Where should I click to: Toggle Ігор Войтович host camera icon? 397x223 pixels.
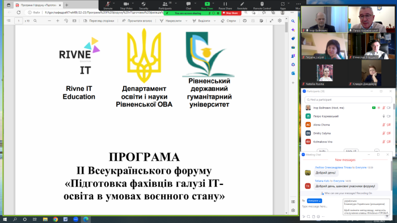(389, 108)
